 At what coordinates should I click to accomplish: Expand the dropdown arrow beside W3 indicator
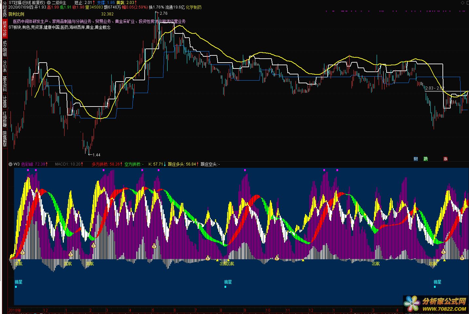point(10,164)
